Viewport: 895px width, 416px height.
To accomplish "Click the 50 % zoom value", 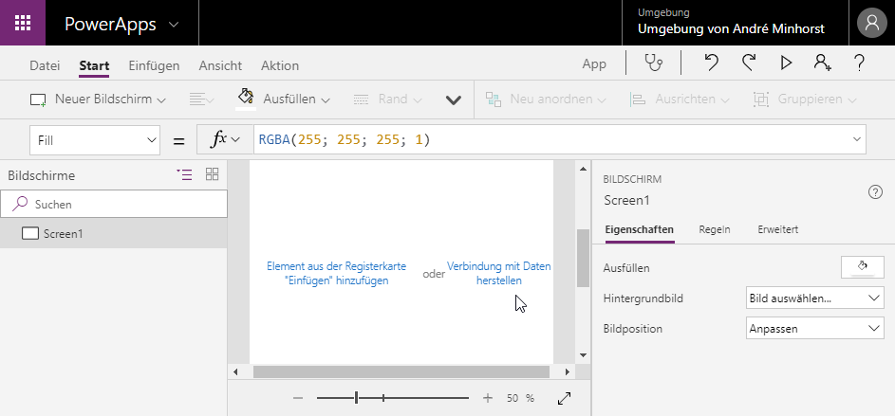I will [x=520, y=398].
